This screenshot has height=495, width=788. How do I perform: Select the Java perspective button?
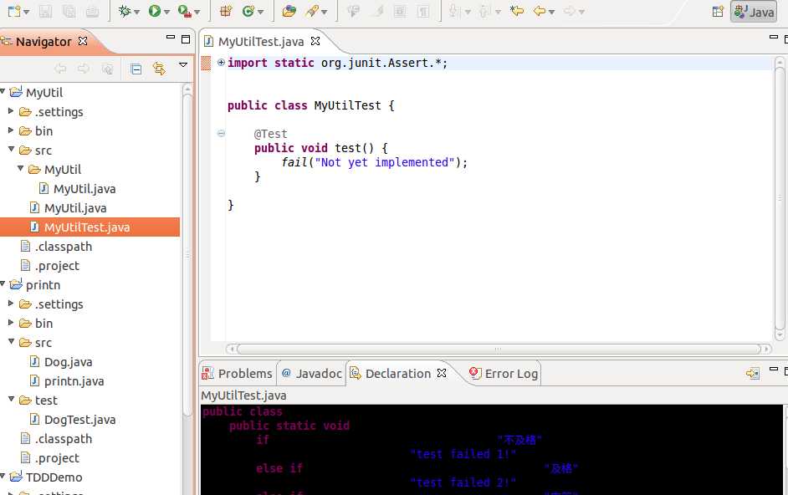pyautogui.click(x=754, y=12)
